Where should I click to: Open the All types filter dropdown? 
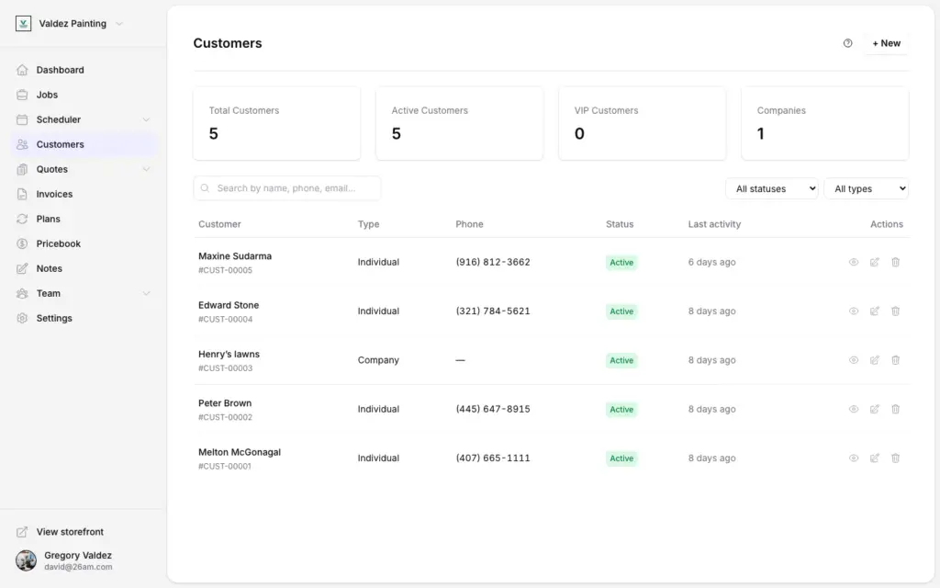point(867,188)
